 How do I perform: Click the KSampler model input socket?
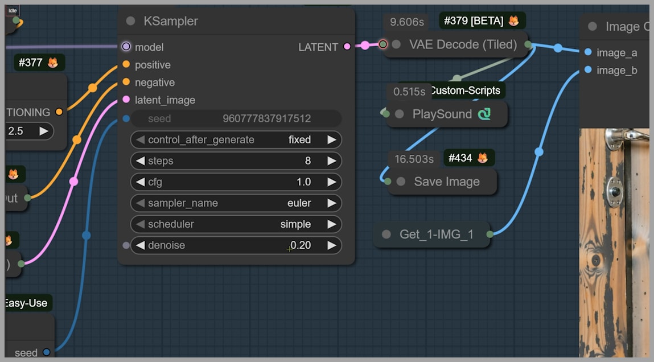[126, 47]
